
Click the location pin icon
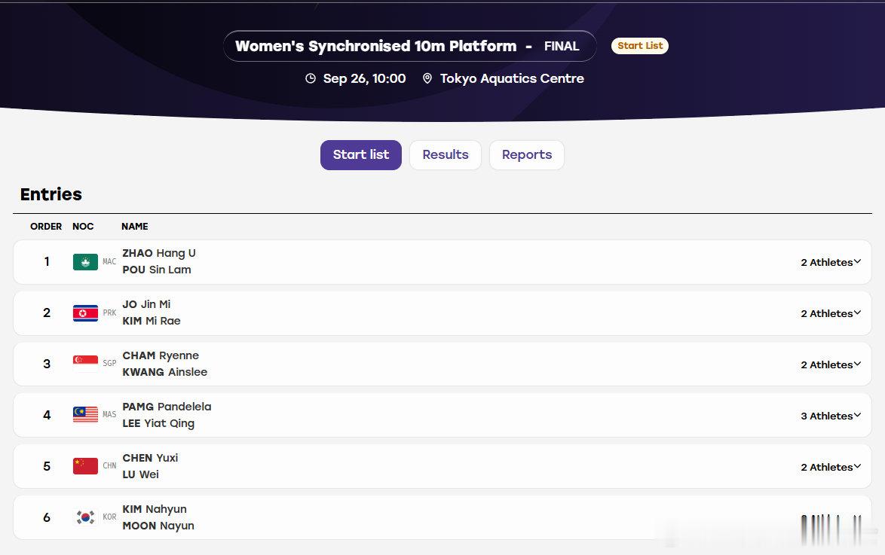(x=427, y=78)
